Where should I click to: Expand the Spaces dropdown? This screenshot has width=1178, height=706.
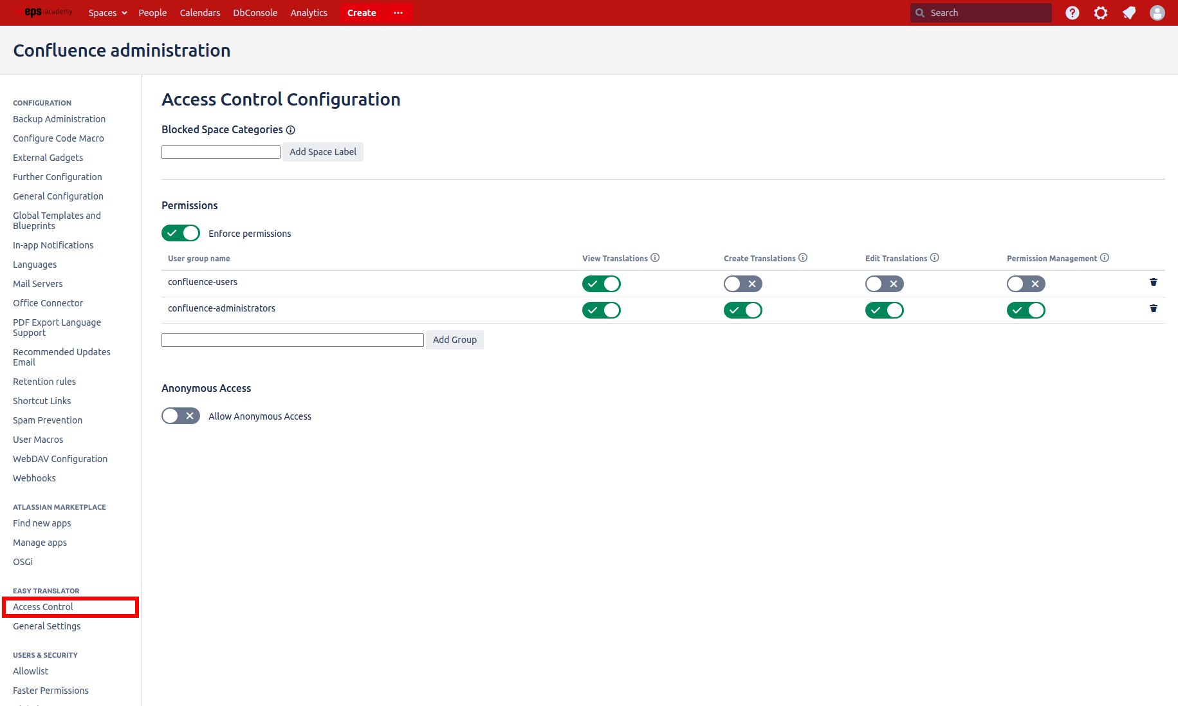pos(107,13)
